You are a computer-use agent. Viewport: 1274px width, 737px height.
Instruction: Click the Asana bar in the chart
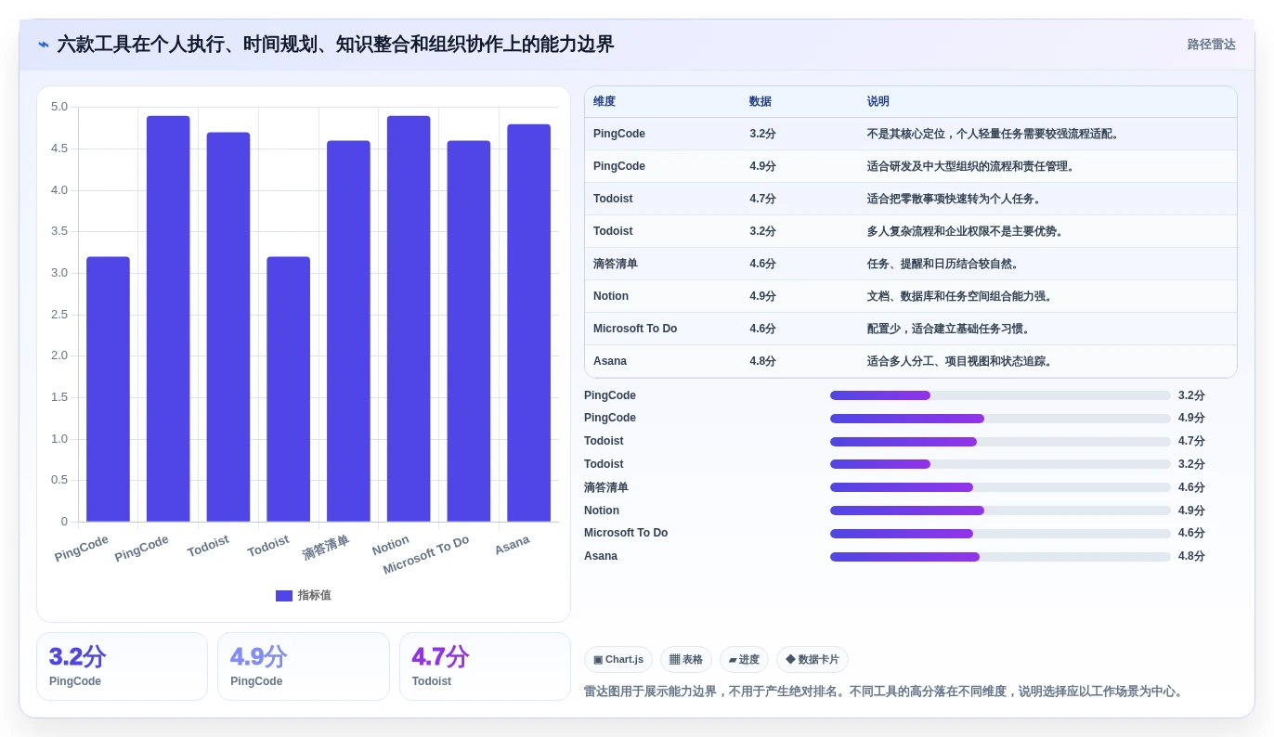[x=528, y=323]
